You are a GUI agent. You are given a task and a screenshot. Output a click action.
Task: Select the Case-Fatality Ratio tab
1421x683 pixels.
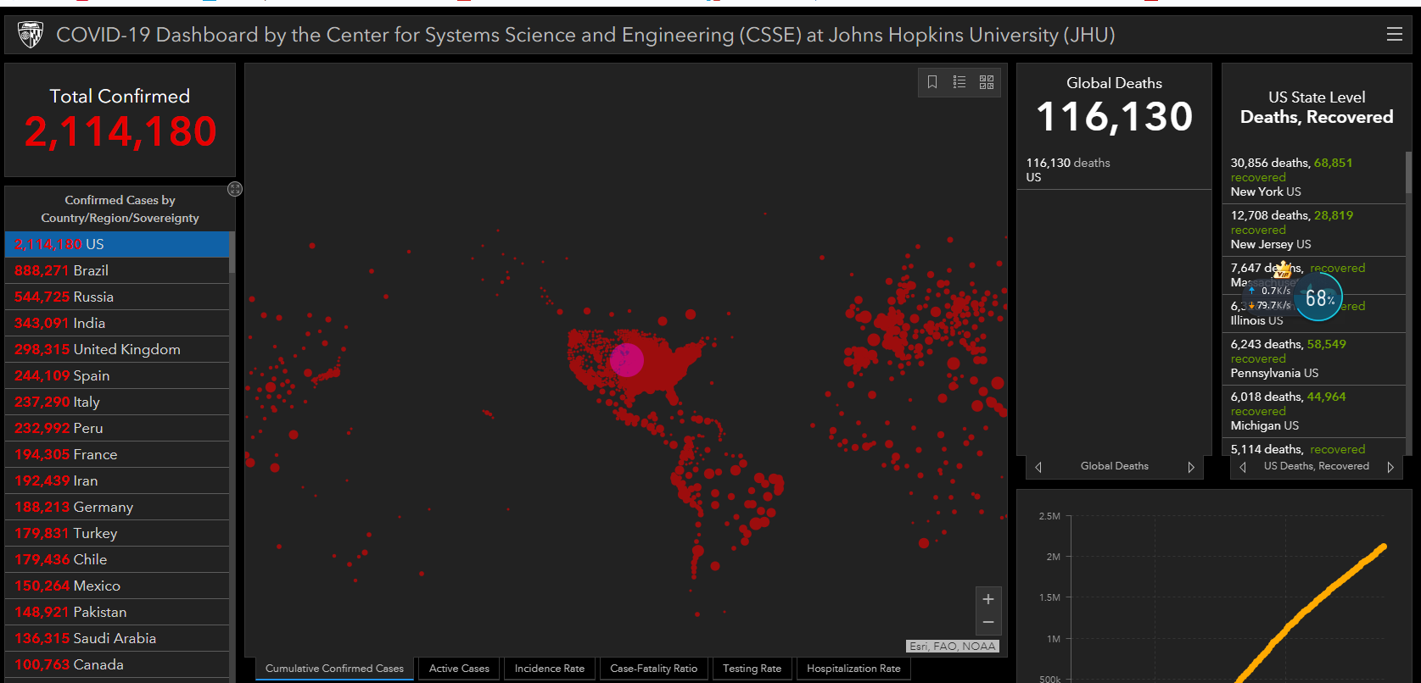tap(653, 669)
